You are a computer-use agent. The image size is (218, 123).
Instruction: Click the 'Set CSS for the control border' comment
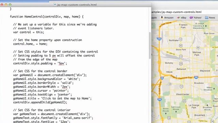40,71
